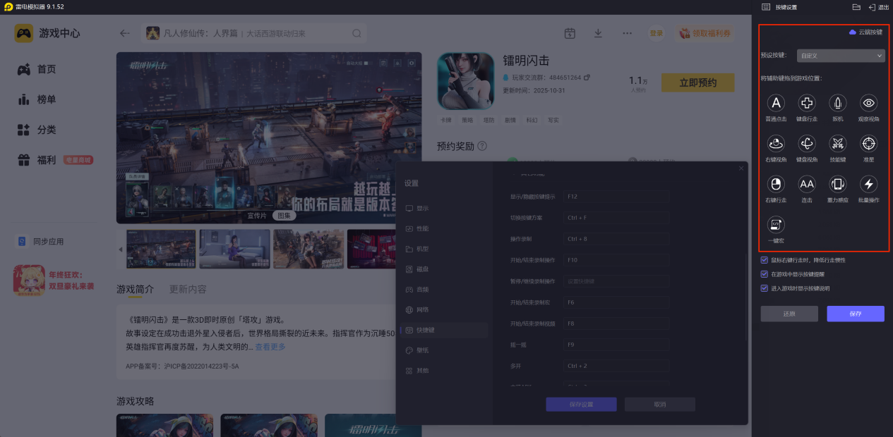Click the 切换按键方案 Ctrl + F shortcut field
Viewport: 893px width, 437px height.
616,218
